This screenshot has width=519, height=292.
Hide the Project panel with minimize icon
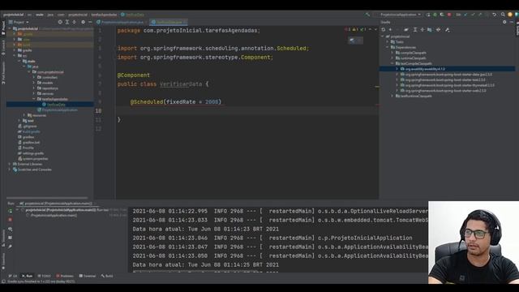pos(90,22)
